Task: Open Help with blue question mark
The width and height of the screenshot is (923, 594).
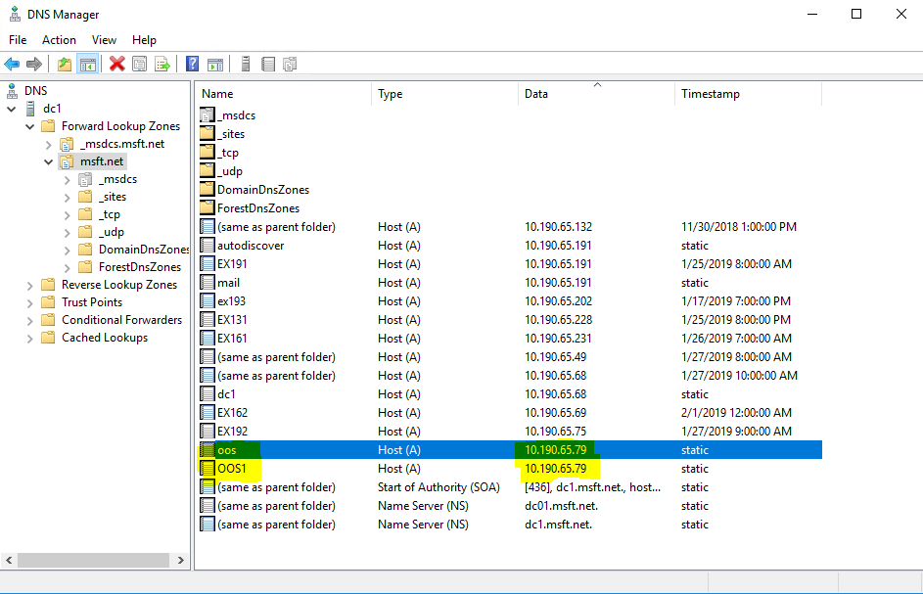Action: pos(192,64)
